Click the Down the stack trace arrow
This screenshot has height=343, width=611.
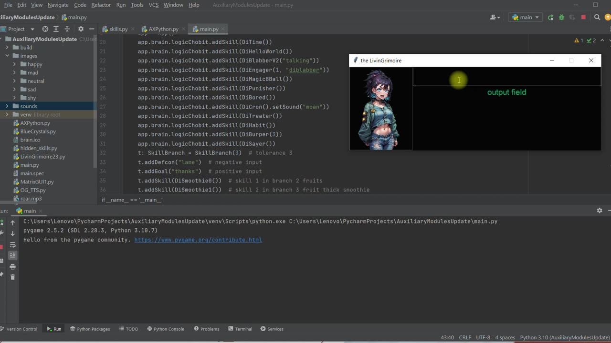[13, 233]
